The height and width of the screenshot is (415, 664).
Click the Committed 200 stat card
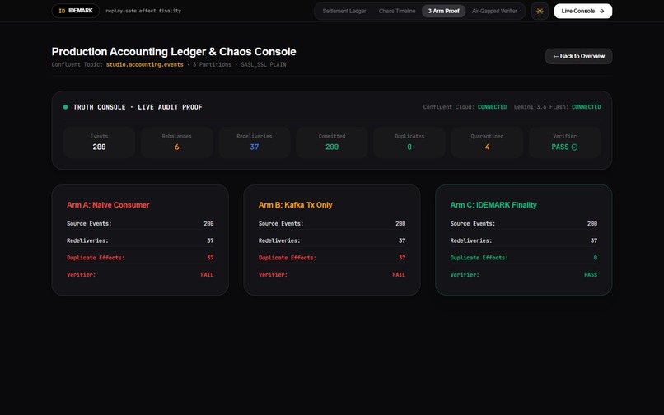pos(331,142)
